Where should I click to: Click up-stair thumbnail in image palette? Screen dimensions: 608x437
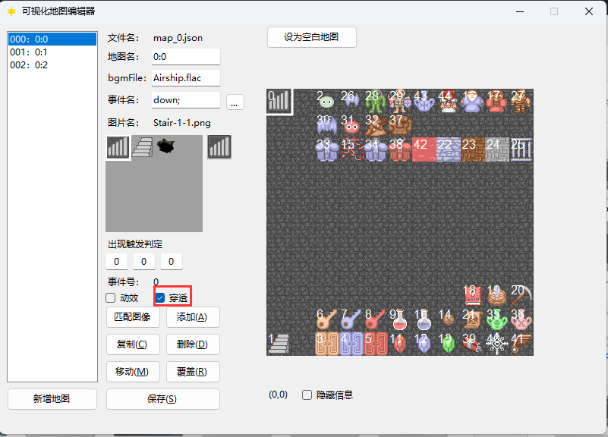(x=142, y=147)
